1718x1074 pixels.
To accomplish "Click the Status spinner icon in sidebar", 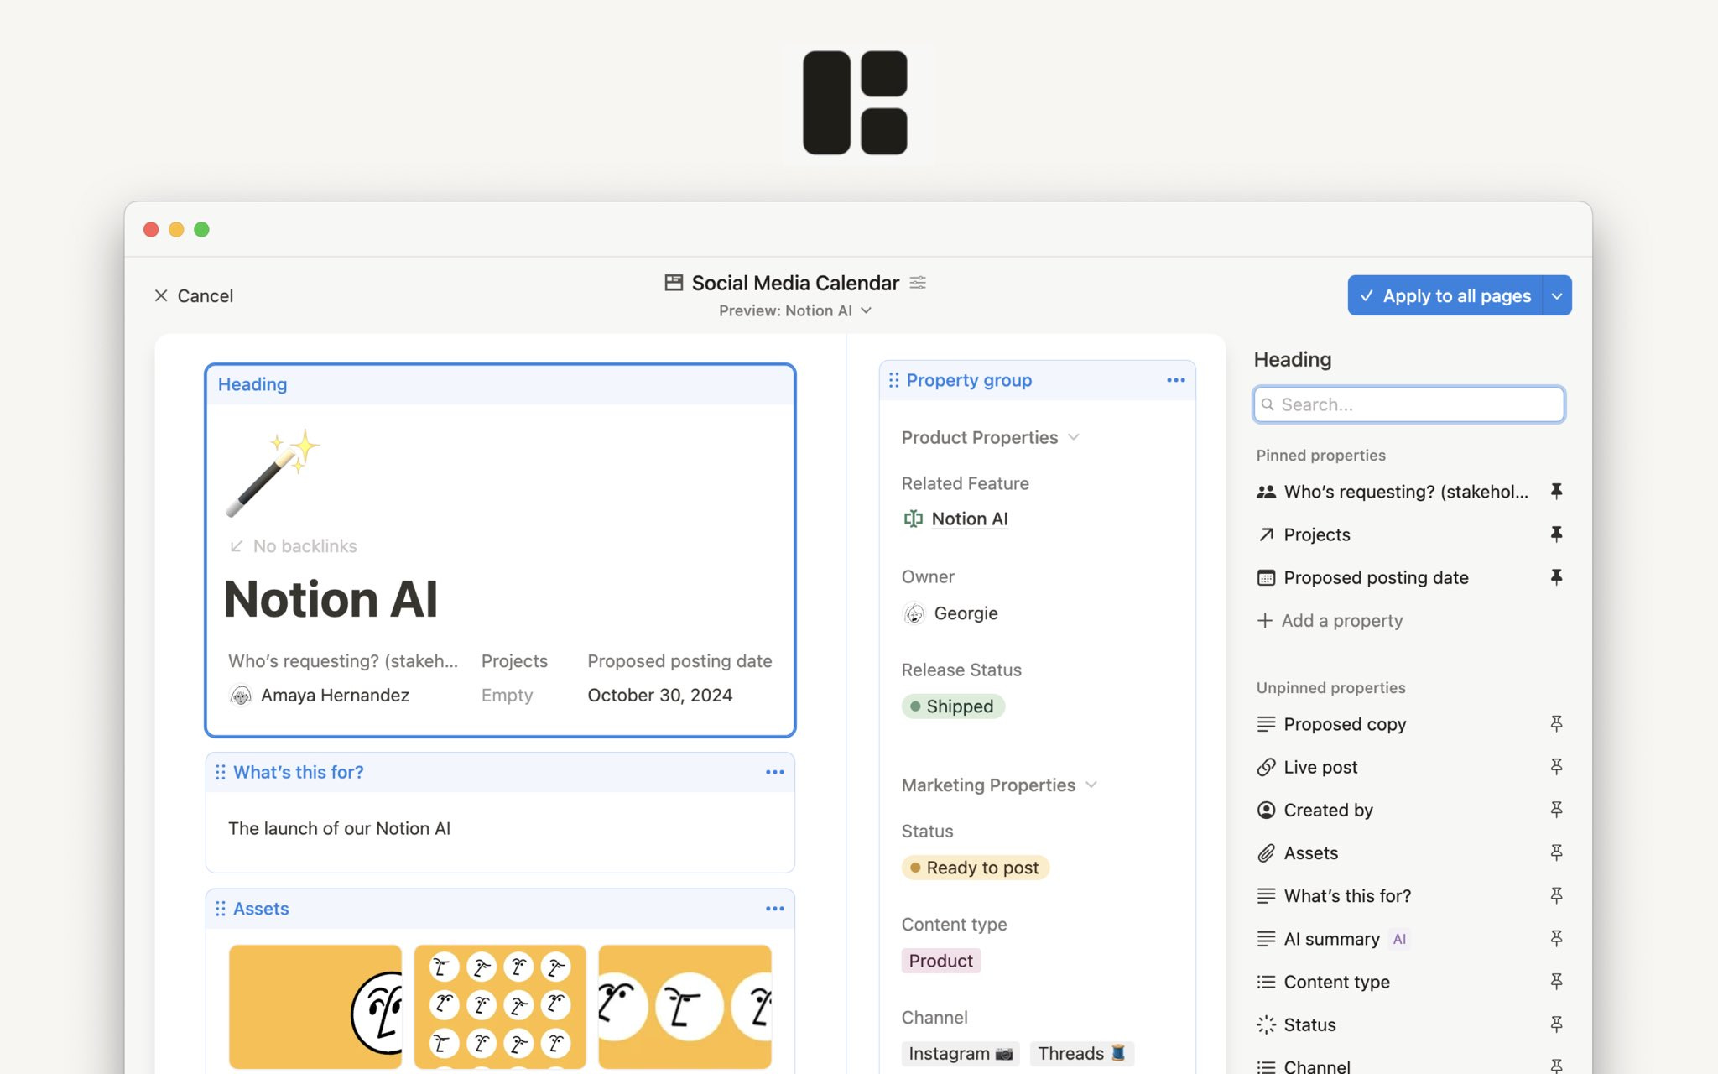I will click(x=1266, y=1024).
